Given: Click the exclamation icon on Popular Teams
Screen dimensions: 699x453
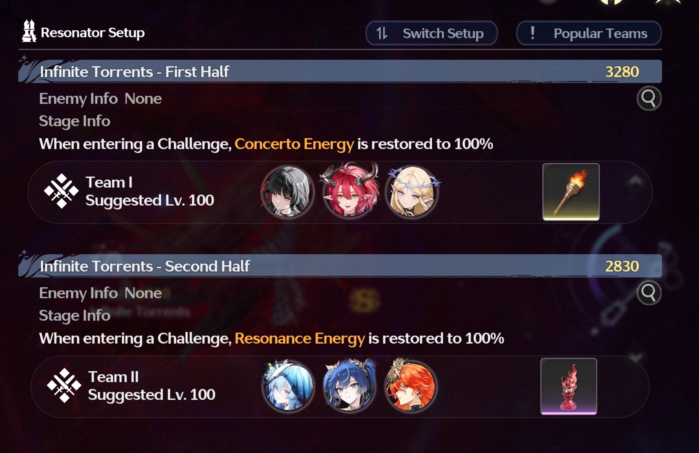Looking at the screenshot, I should point(533,33).
